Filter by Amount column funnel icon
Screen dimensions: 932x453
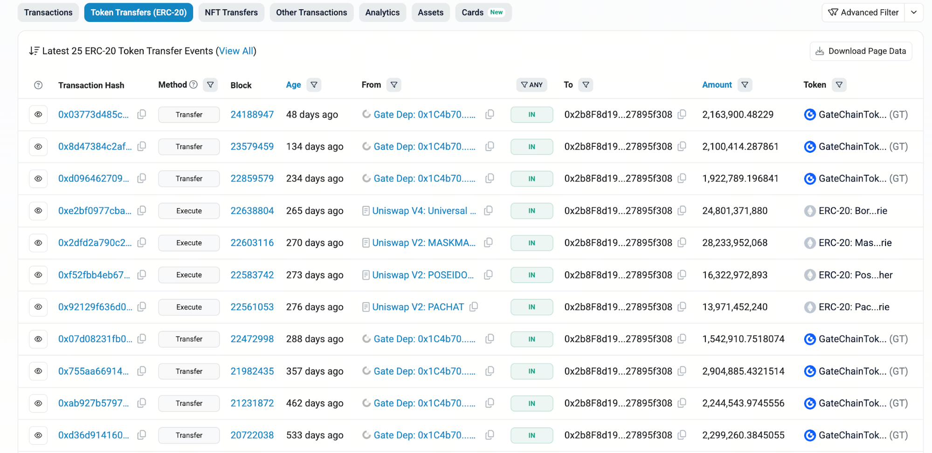745,85
